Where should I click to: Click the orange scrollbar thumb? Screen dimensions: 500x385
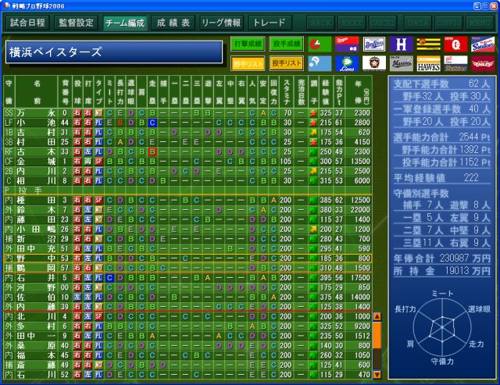pos(377,335)
